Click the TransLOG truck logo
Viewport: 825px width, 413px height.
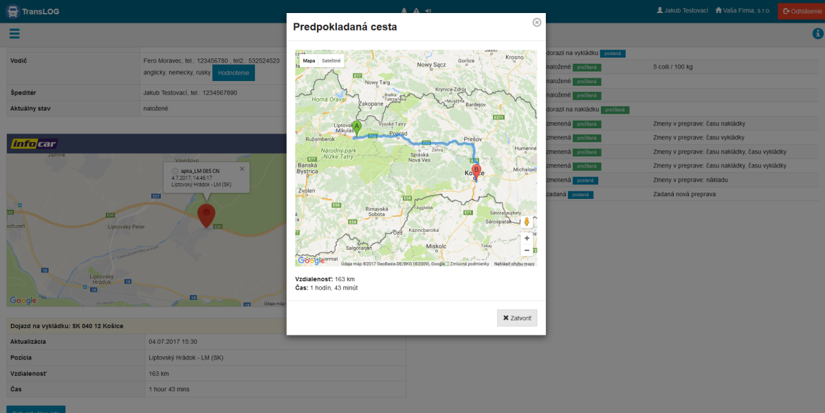[x=12, y=11]
